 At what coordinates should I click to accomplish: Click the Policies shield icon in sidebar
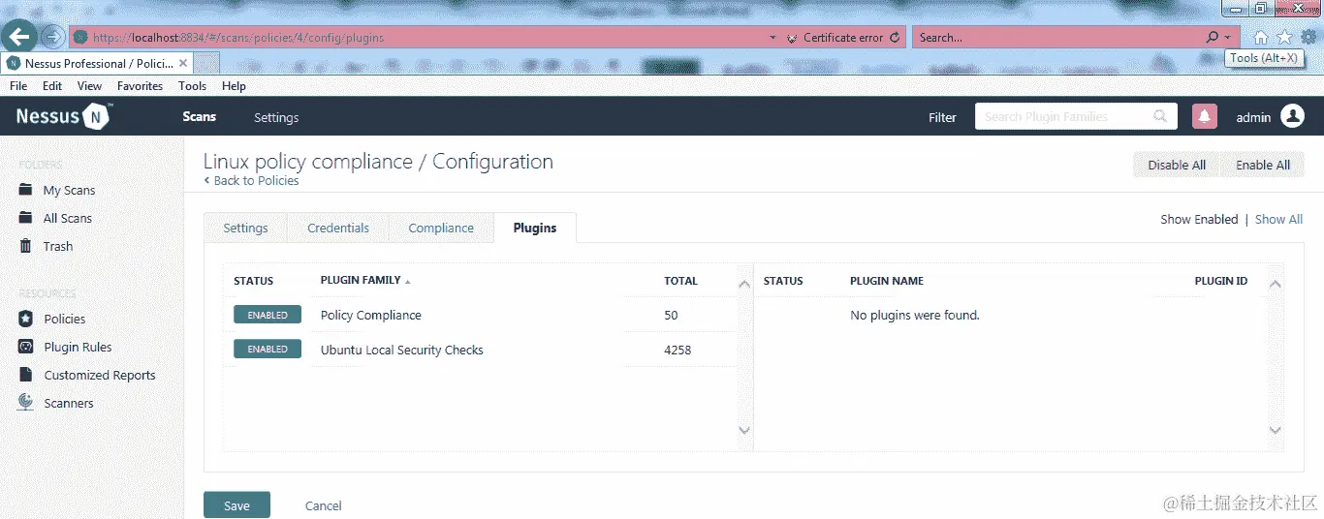click(x=26, y=319)
